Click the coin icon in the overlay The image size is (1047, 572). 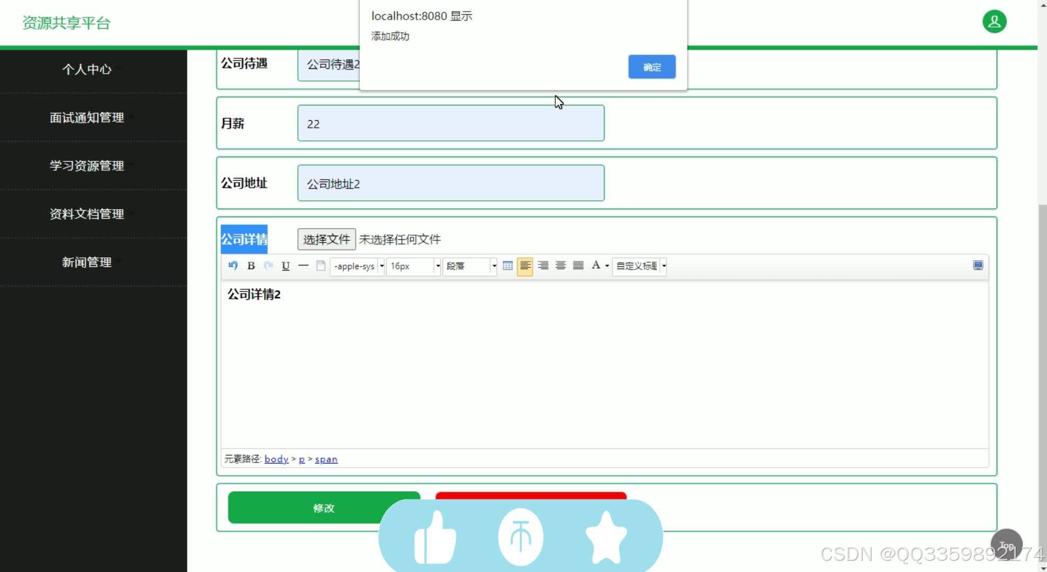tap(521, 537)
